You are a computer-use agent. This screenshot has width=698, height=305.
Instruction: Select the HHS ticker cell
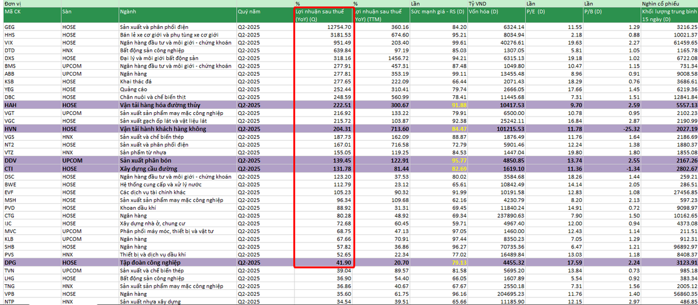coord(9,34)
